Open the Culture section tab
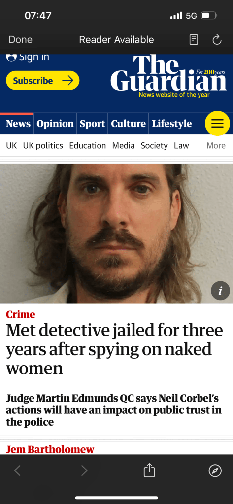 coord(128,124)
